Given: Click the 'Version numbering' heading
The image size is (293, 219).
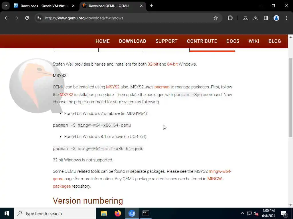Looking at the screenshot, I should pos(88,201).
